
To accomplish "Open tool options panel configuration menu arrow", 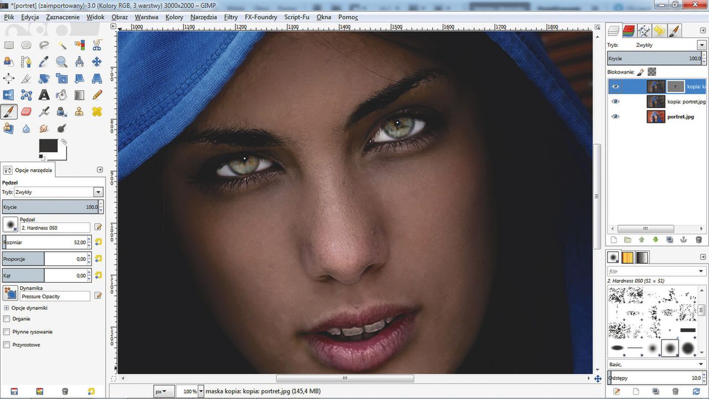I will (100, 170).
